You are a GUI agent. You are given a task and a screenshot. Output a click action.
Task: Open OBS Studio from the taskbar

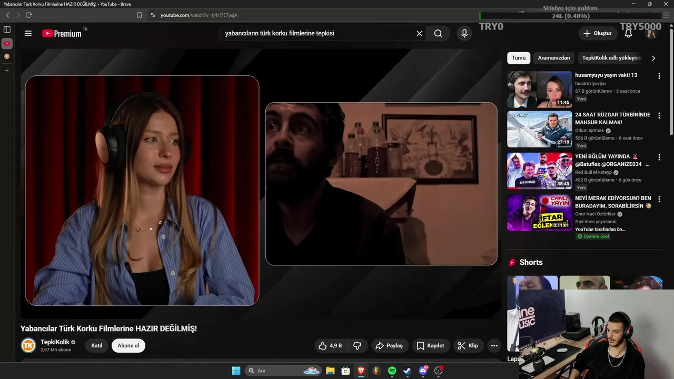438,371
